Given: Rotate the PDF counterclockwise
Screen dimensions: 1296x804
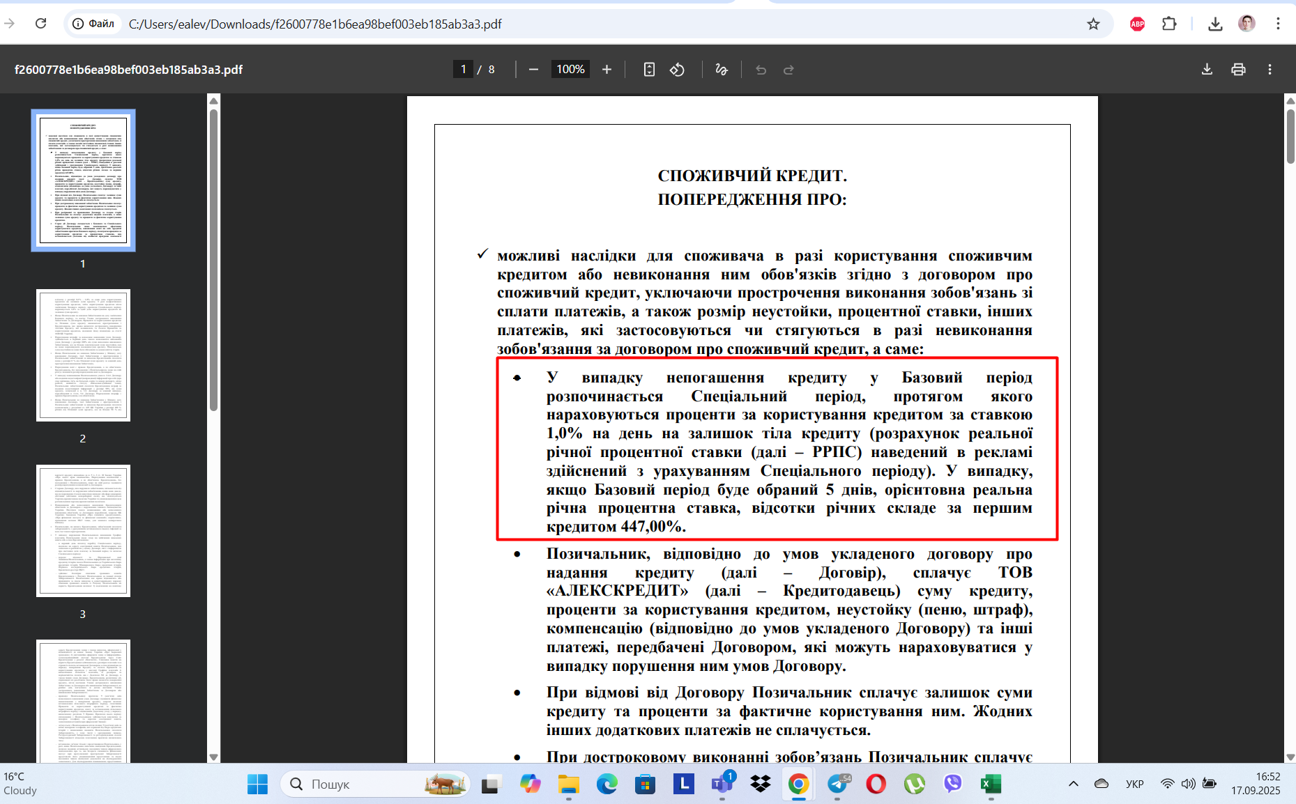Looking at the screenshot, I should [677, 70].
